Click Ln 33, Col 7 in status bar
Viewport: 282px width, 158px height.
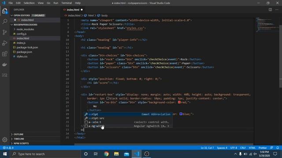point(207,148)
